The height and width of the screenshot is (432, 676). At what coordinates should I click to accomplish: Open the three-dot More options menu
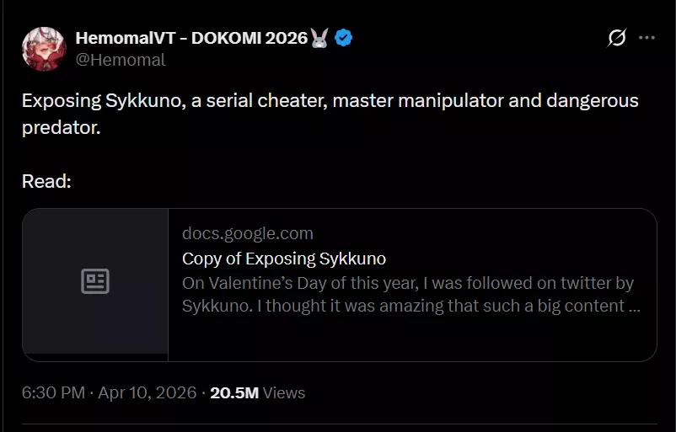click(646, 38)
